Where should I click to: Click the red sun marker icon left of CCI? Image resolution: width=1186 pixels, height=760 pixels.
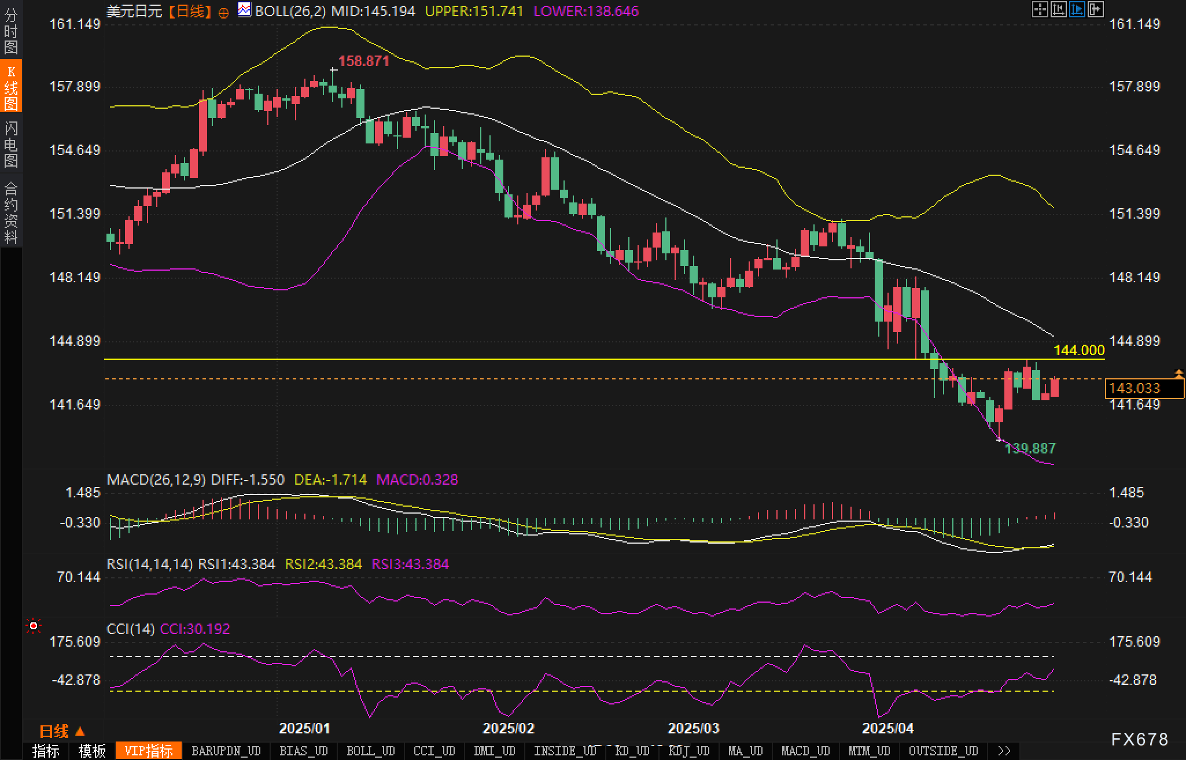[34, 626]
